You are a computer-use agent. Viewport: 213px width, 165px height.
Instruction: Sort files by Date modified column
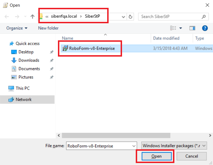(x=166, y=38)
